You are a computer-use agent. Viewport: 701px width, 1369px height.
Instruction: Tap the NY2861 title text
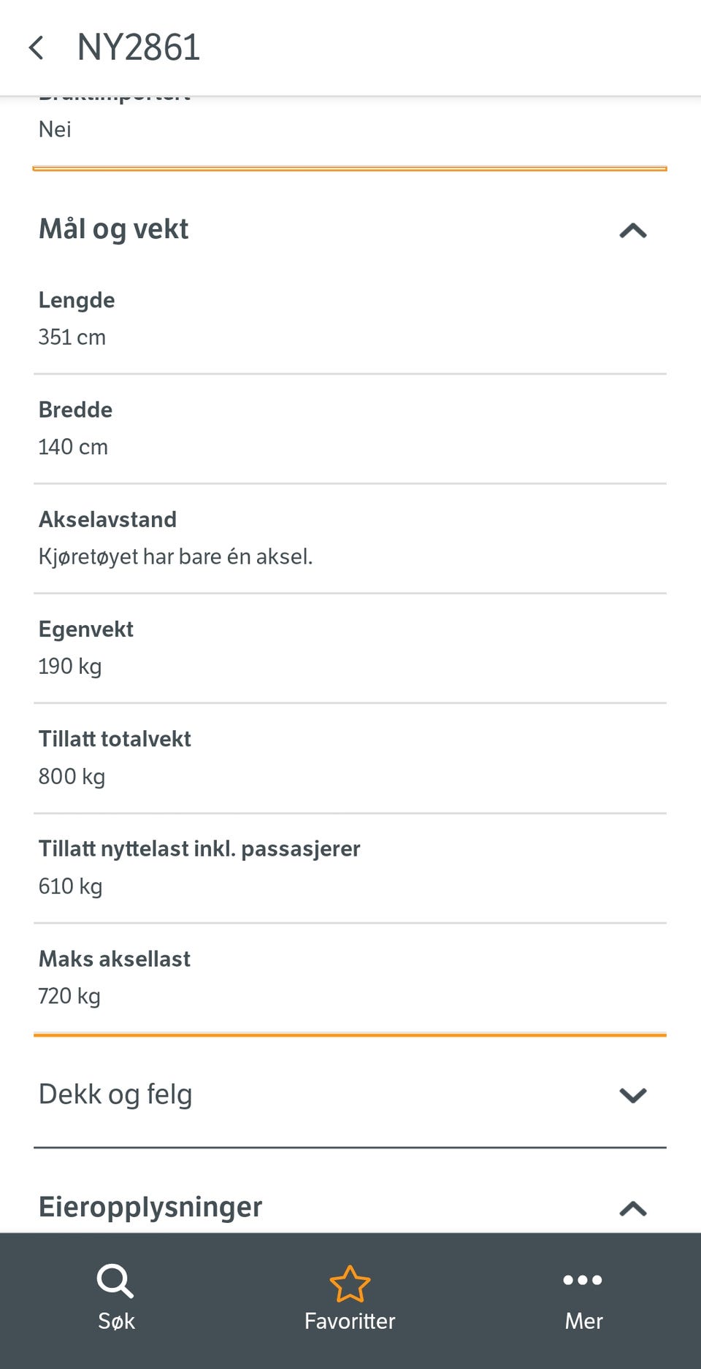pos(139,48)
